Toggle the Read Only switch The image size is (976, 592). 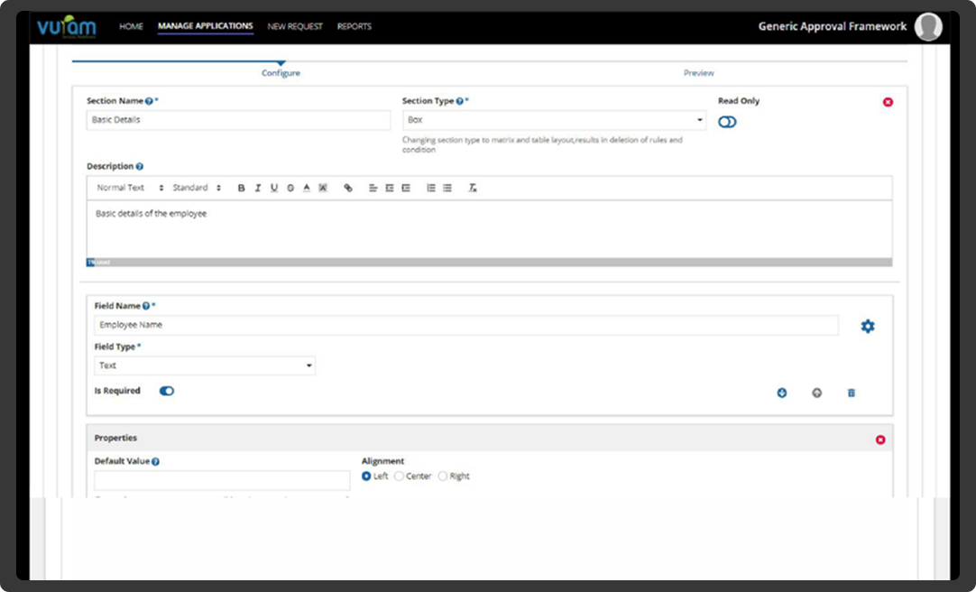pyautogui.click(x=727, y=122)
